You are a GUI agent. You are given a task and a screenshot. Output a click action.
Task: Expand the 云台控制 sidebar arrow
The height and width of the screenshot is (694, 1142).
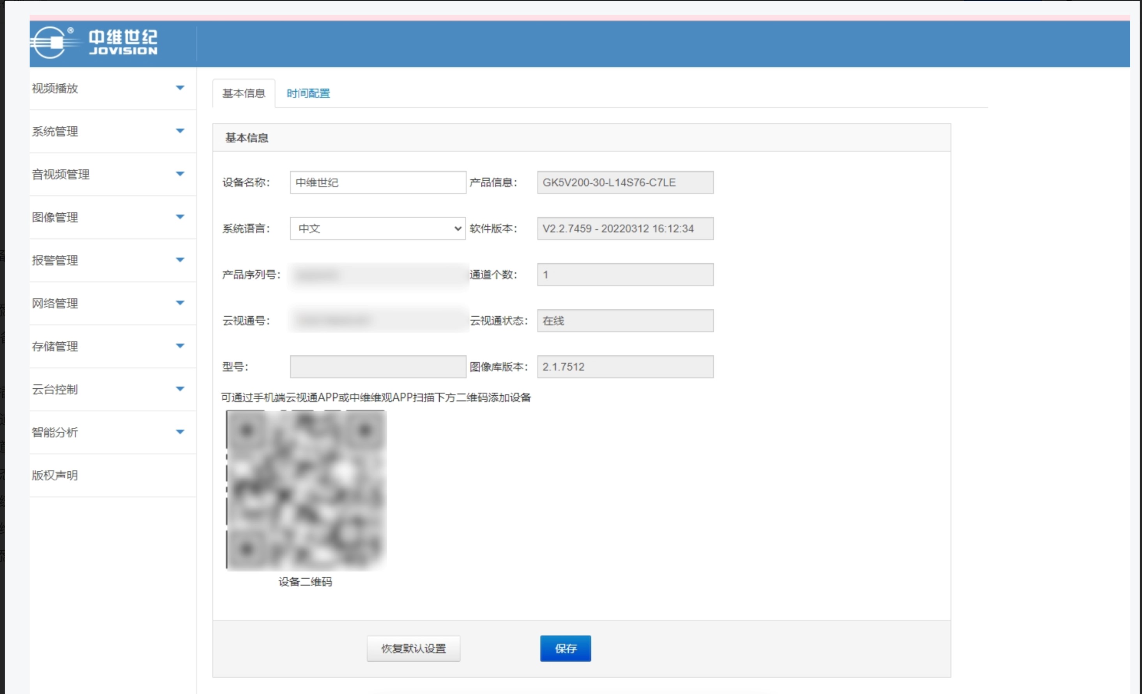(180, 389)
